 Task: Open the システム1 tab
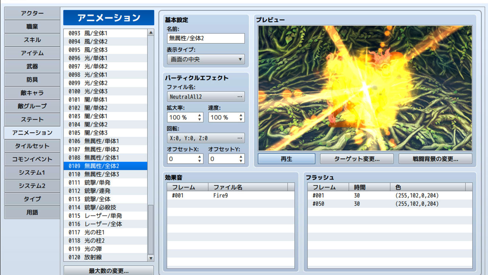32,172
